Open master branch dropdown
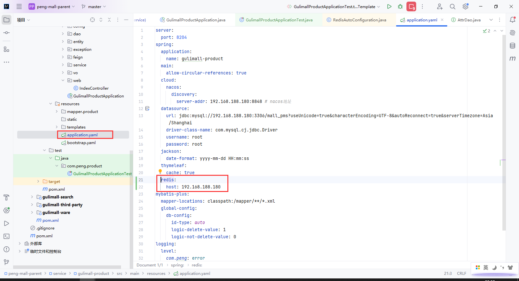 pos(94,6)
